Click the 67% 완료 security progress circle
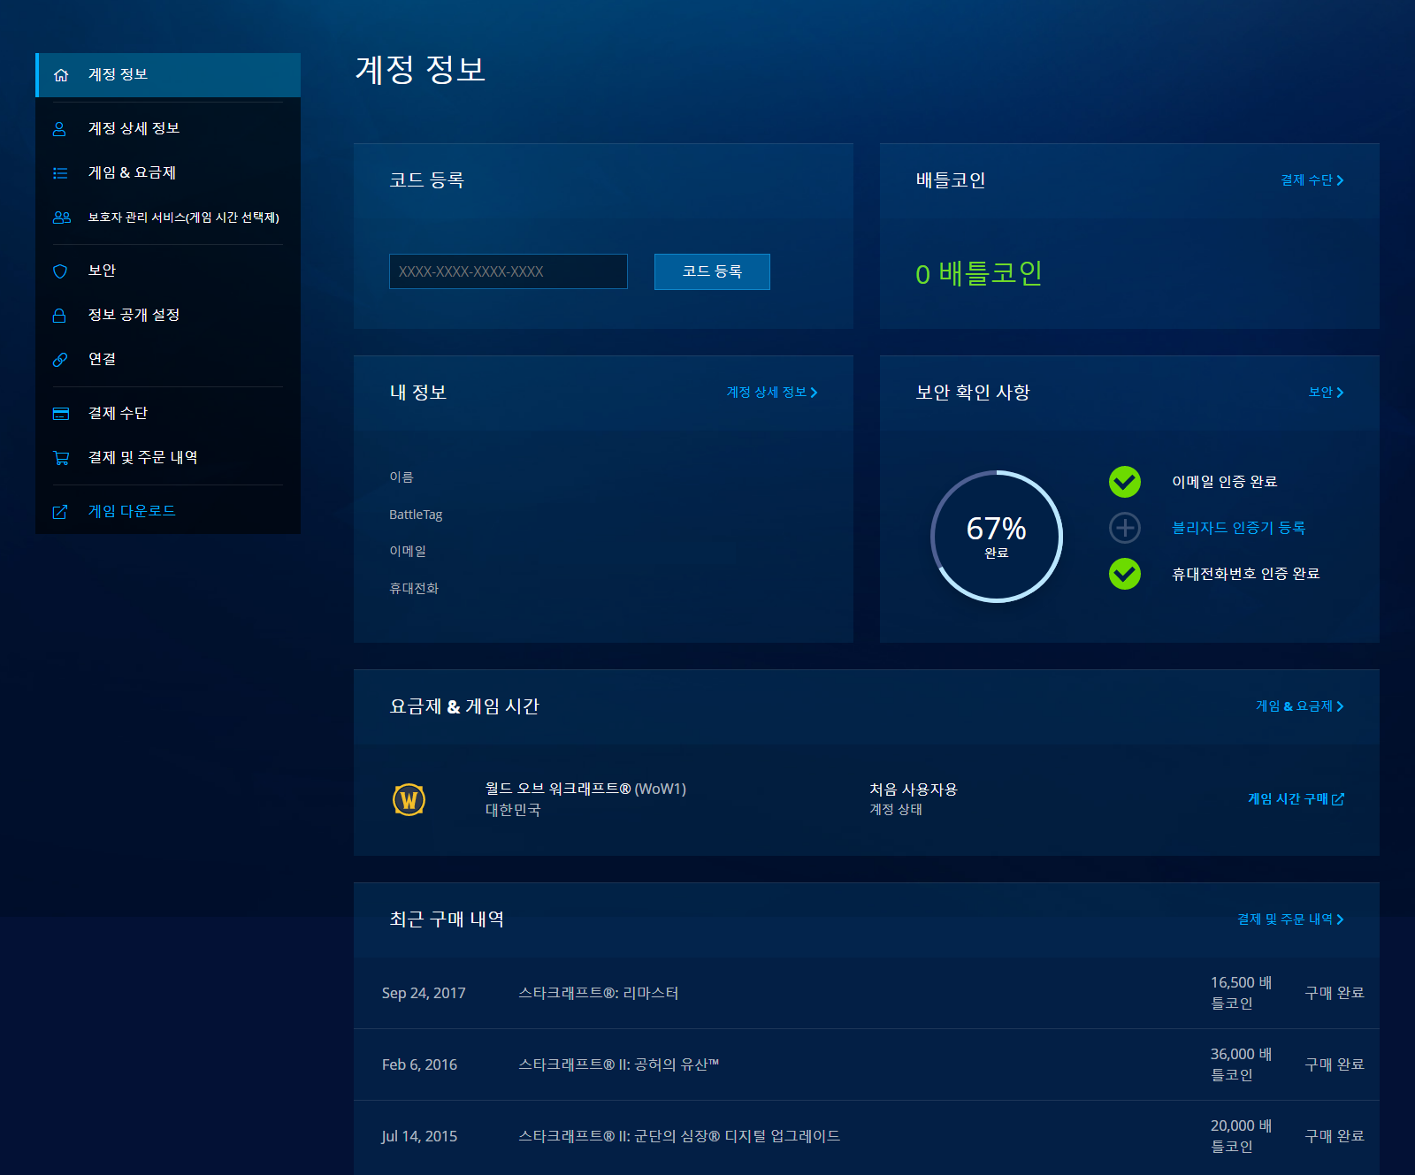Viewport: 1415px width, 1175px height. pyautogui.click(x=997, y=537)
